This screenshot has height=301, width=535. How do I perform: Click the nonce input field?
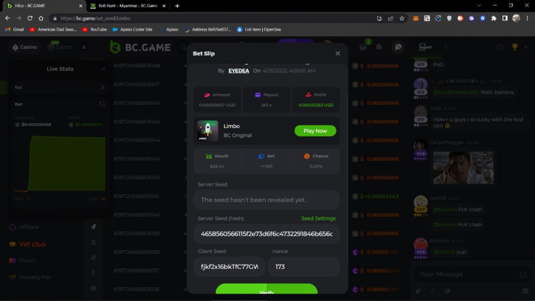click(303, 266)
